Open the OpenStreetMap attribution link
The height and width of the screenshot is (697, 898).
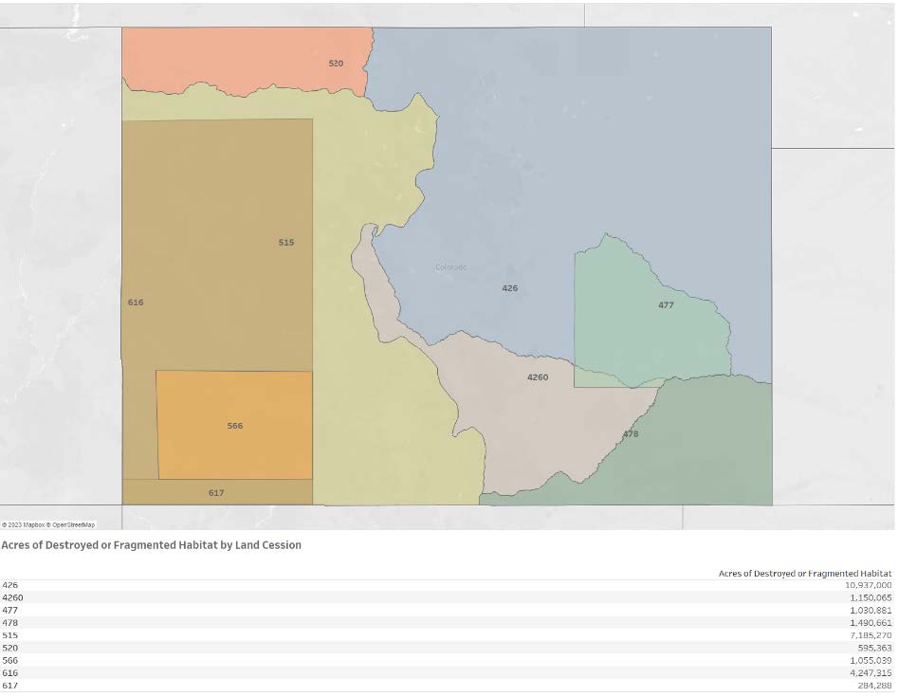(72, 524)
